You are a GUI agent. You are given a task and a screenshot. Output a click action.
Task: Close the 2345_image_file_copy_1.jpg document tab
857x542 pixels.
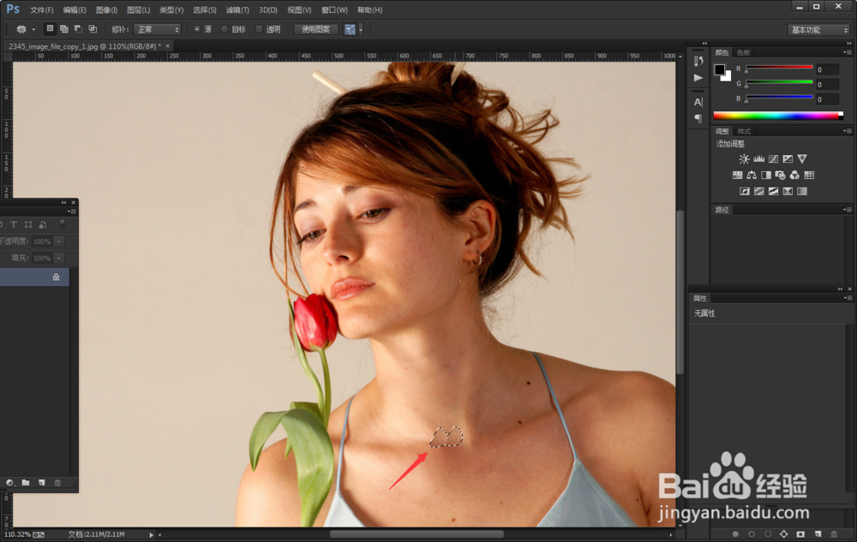click(168, 46)
